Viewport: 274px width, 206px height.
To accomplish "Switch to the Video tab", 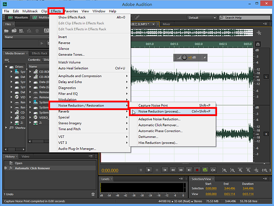I will point(25,156).
